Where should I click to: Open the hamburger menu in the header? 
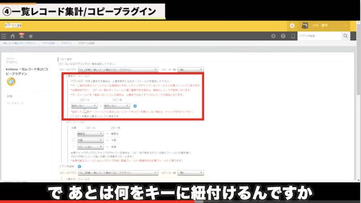4,36
